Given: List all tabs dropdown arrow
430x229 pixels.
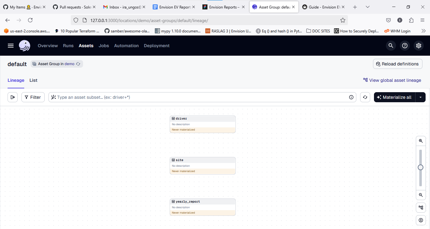Looking at the screenshot, I should pos(368,7).
